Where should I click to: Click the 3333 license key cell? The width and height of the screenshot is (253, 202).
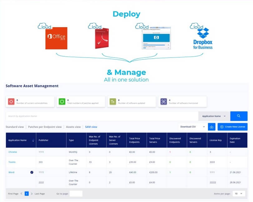tap(212, 162)
